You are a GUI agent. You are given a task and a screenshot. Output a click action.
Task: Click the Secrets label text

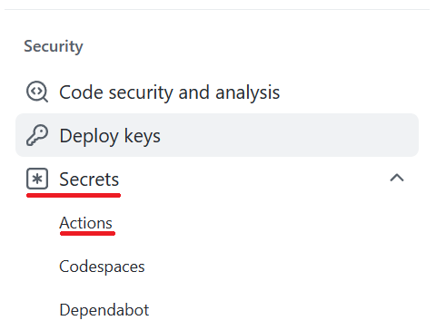coord(89,180)
